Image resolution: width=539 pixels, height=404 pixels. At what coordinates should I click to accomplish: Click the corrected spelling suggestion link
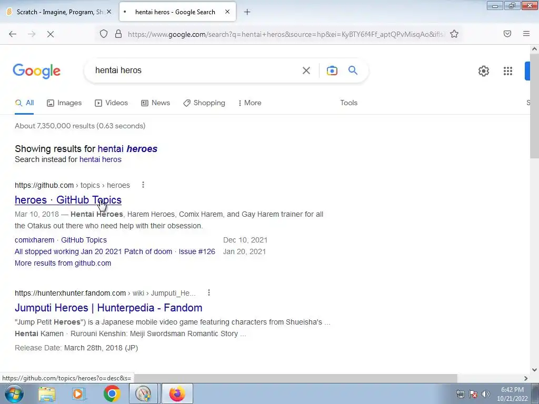(x=127, y=149)
